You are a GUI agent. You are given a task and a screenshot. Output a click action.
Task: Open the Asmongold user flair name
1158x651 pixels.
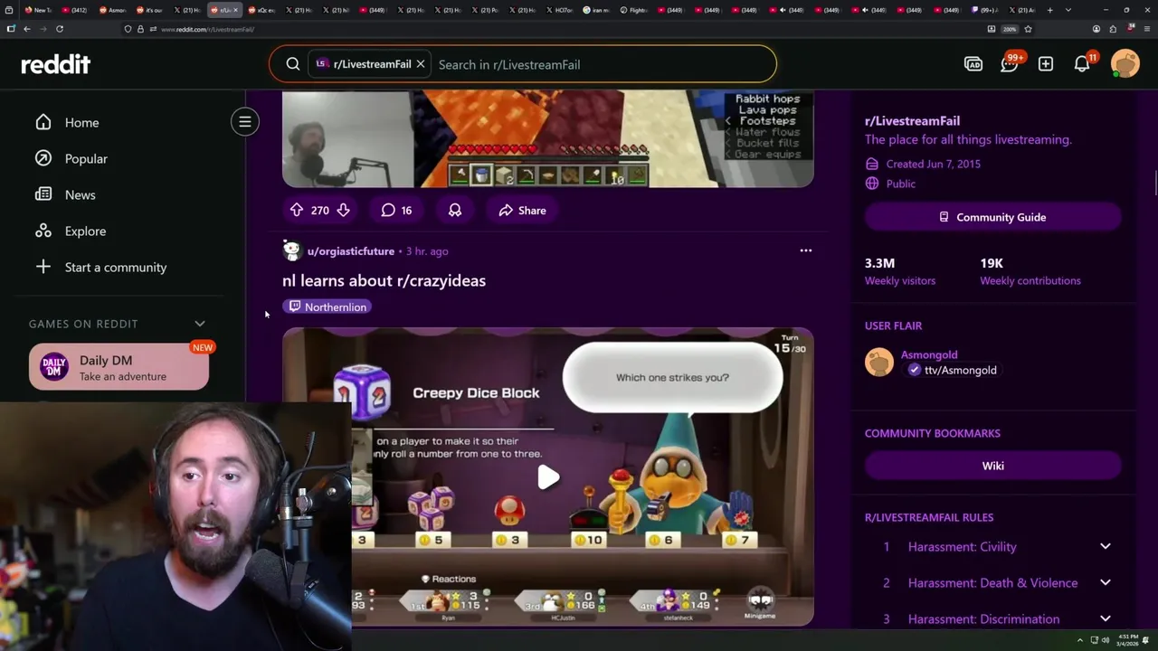(929, 354)
